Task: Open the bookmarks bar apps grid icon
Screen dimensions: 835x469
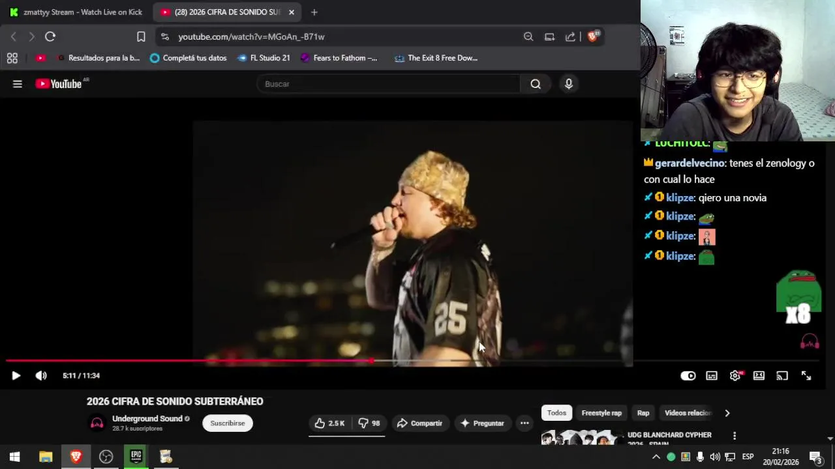Action: point(12,58)
